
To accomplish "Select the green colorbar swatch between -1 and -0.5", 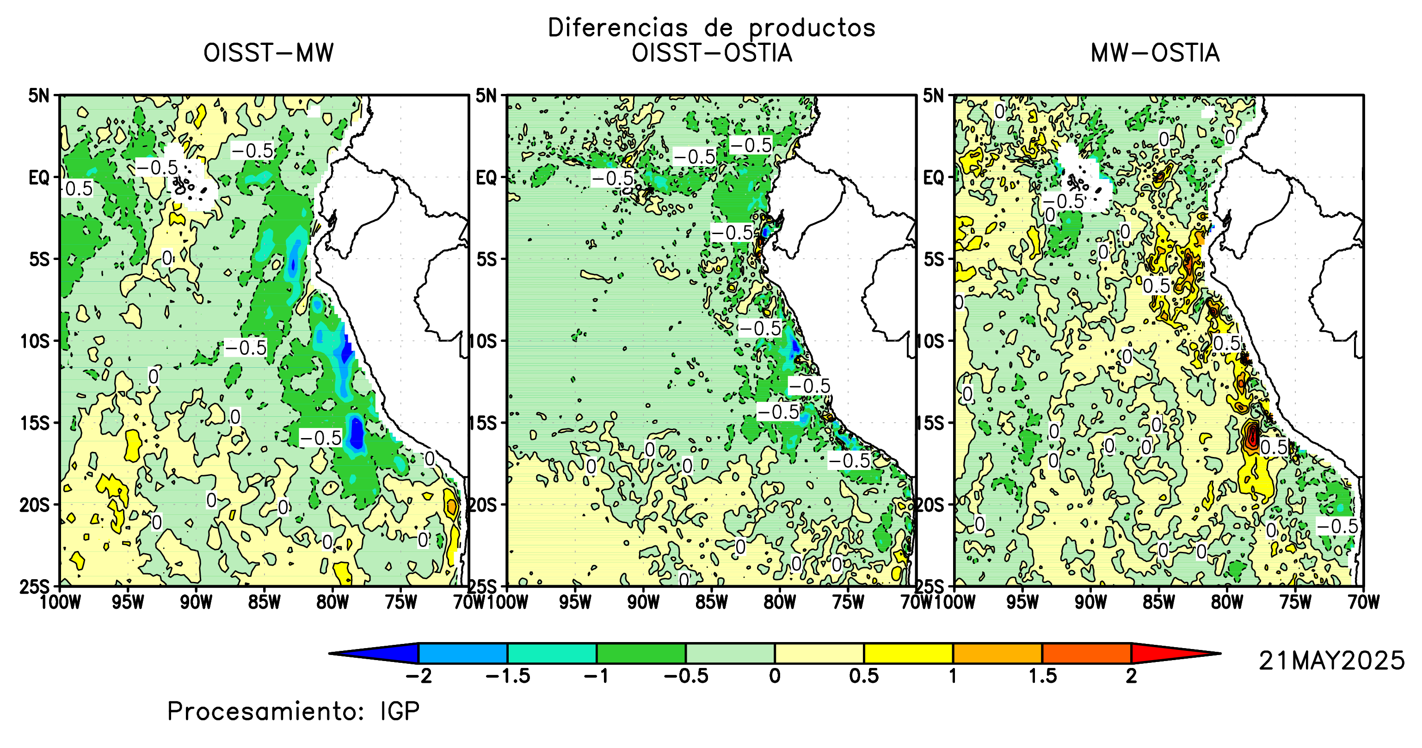I will (x=641, y=653).
